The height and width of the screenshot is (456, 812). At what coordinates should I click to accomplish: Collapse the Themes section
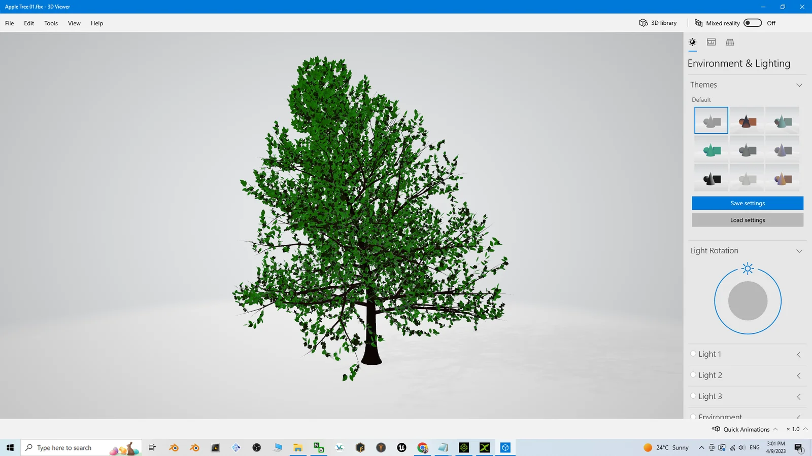799,85
